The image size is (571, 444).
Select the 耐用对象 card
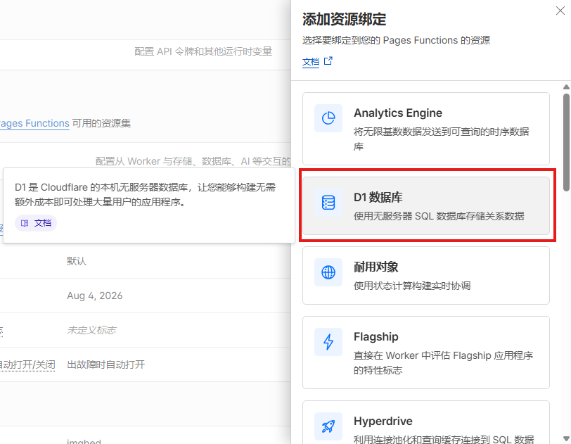pos(425,275)
